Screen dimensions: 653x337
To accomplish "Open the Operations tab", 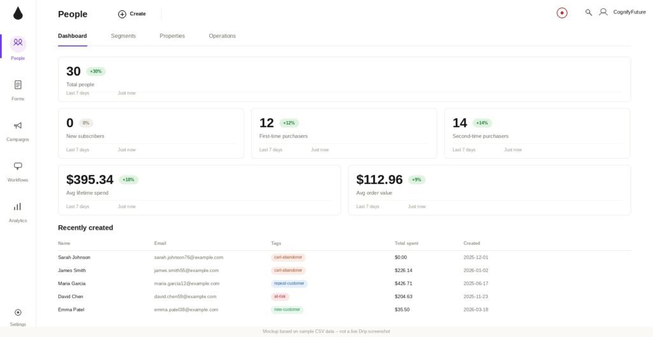I will click(x=222, y=36).
